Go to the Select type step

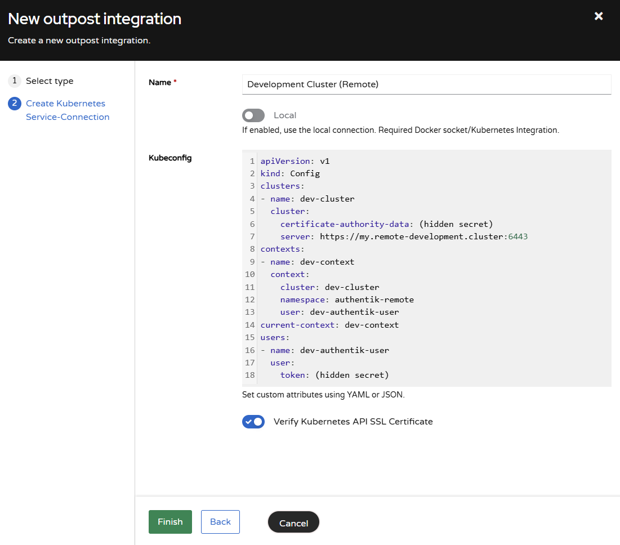[x=50, y=81]
